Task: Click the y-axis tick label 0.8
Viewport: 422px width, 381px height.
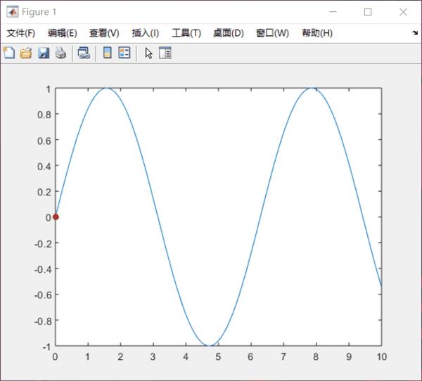Action: point(44,115)
